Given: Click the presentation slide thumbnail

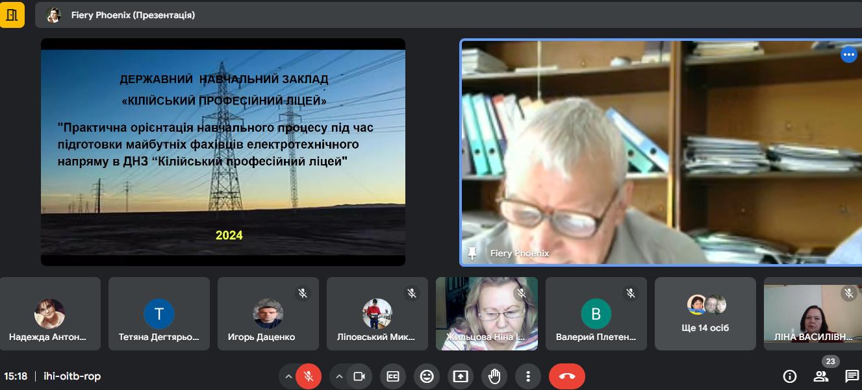Looking at the screenshot, I should tap(223, 152).
